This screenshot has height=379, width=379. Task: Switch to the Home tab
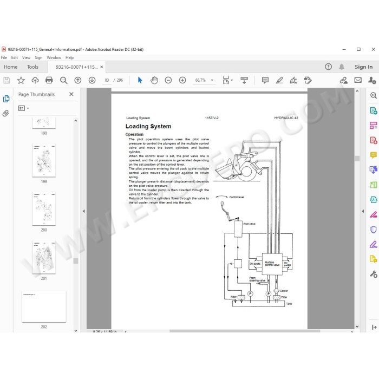point(11,67)
